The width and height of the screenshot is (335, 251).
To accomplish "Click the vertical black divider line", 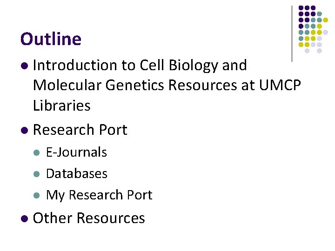I will (292, 33).
